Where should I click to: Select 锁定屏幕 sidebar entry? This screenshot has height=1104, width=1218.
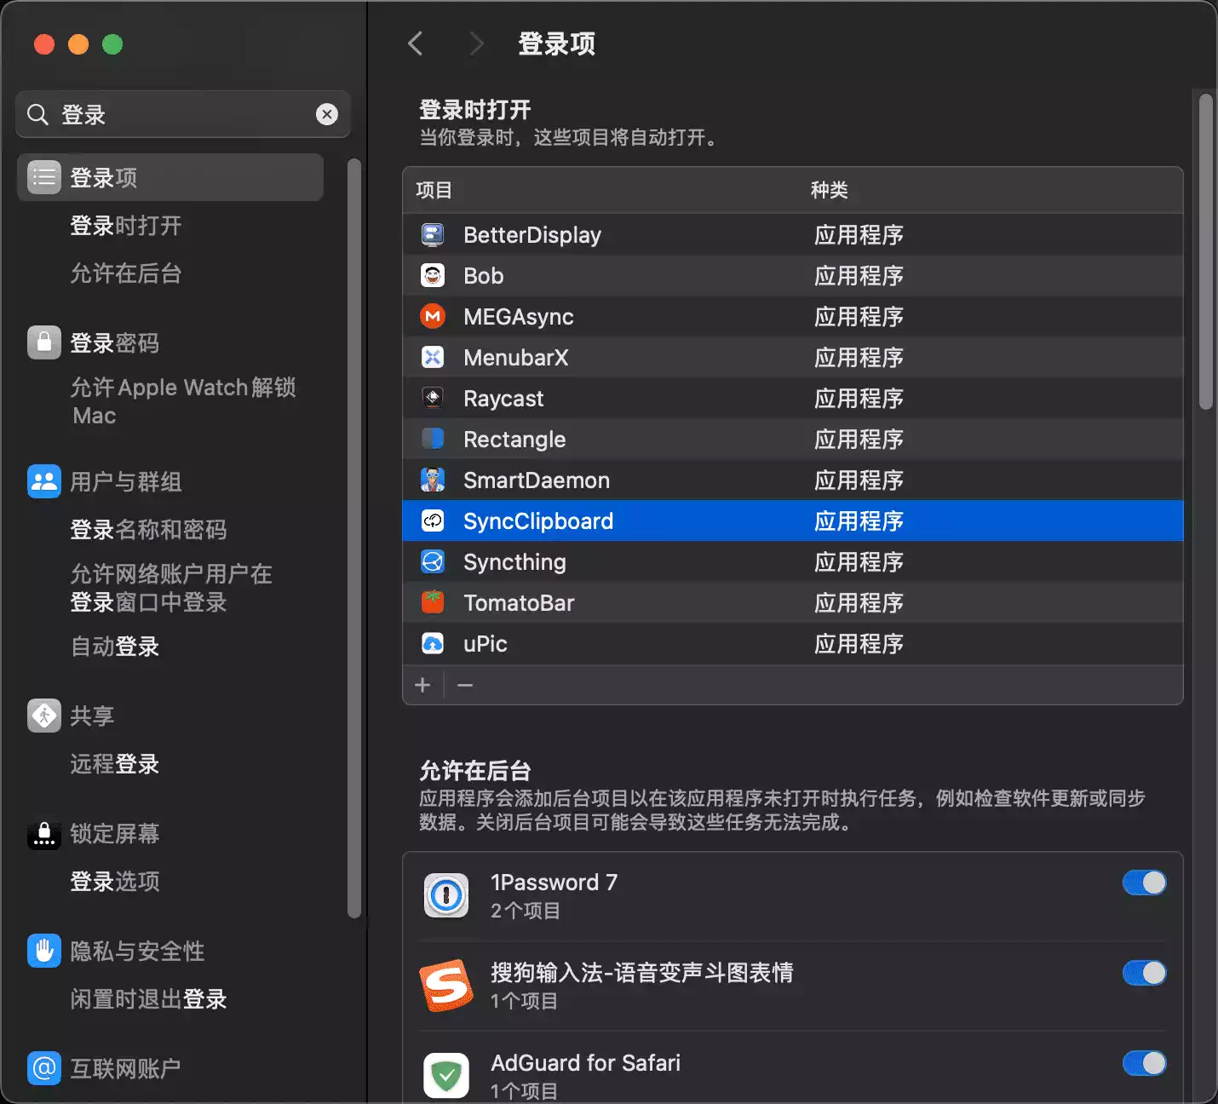pyautogui.click(x=114, y=834)
